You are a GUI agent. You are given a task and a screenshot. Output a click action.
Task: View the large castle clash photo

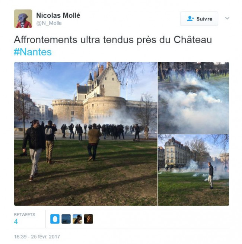click(x=86, y=134)
